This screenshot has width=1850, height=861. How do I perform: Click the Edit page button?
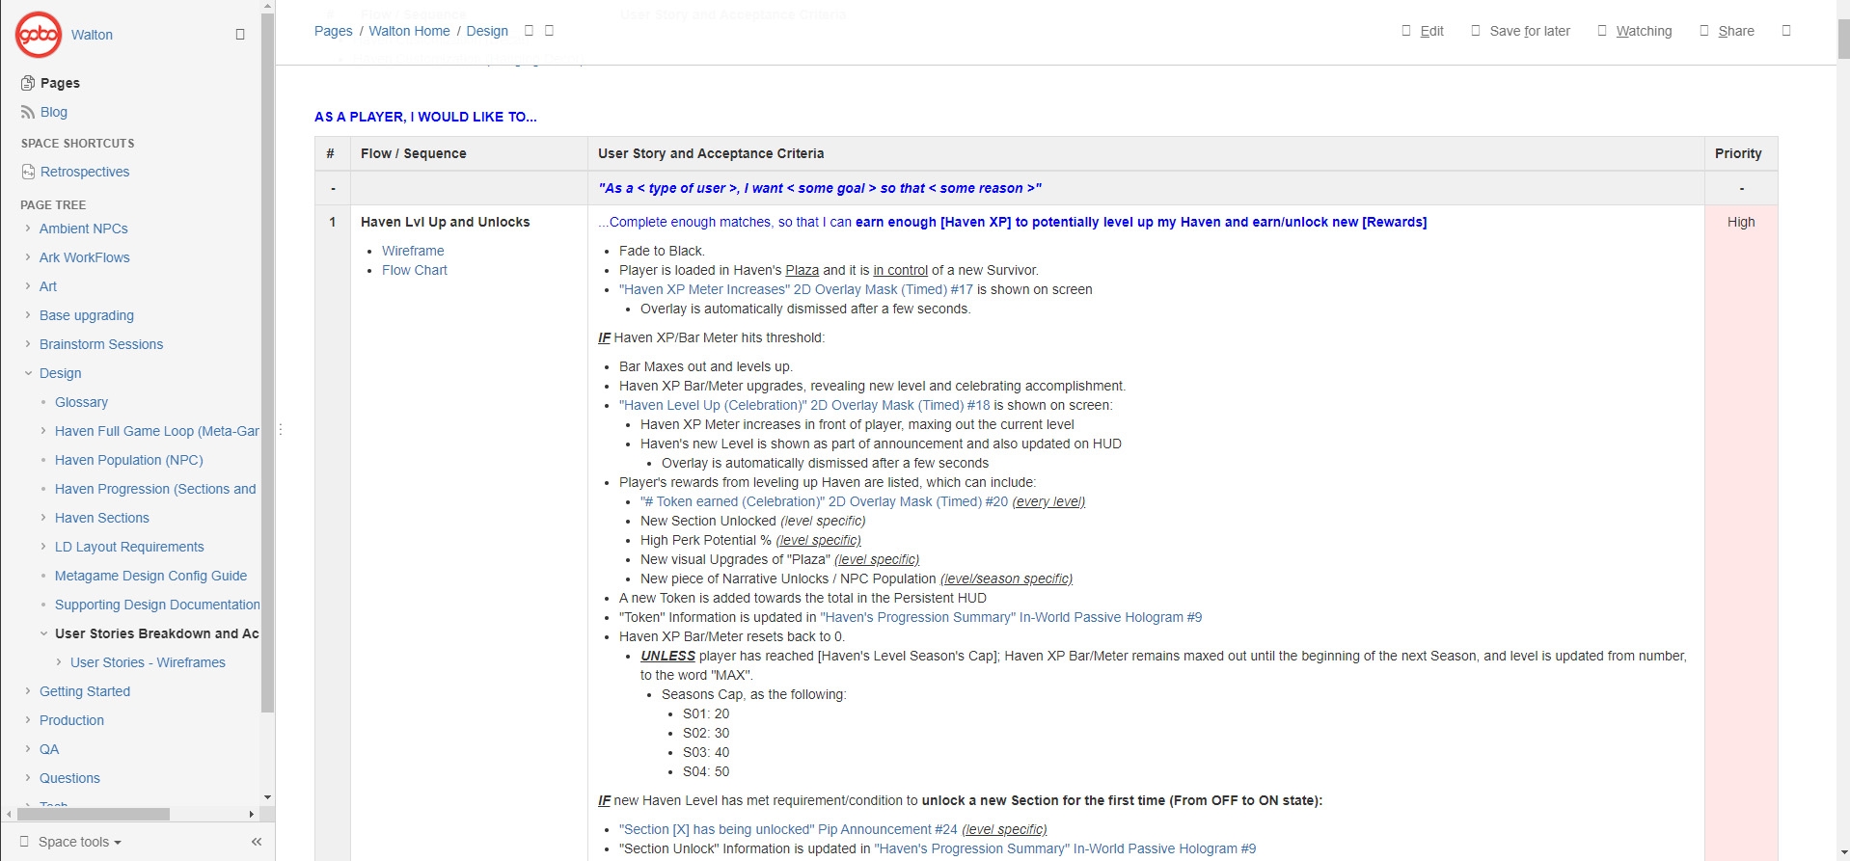(1423, 31)
